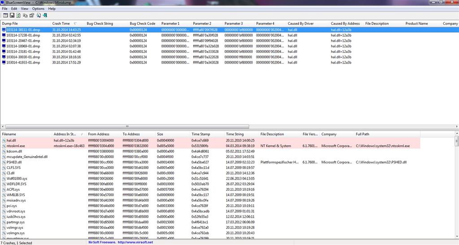Click the upper pane scroll-left arrow
Viewport: 459px width, 245px height.
(x=3, y=127)
